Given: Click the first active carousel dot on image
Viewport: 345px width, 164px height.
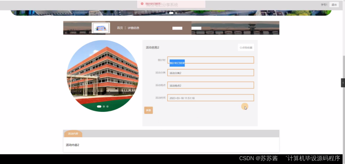Looking at the screenshot, I should [99, 107].
